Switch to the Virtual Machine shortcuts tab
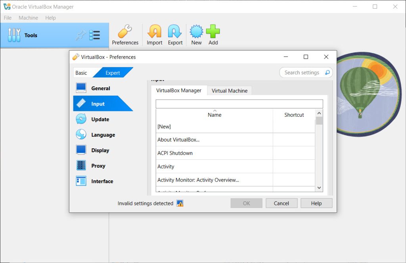 230,91
